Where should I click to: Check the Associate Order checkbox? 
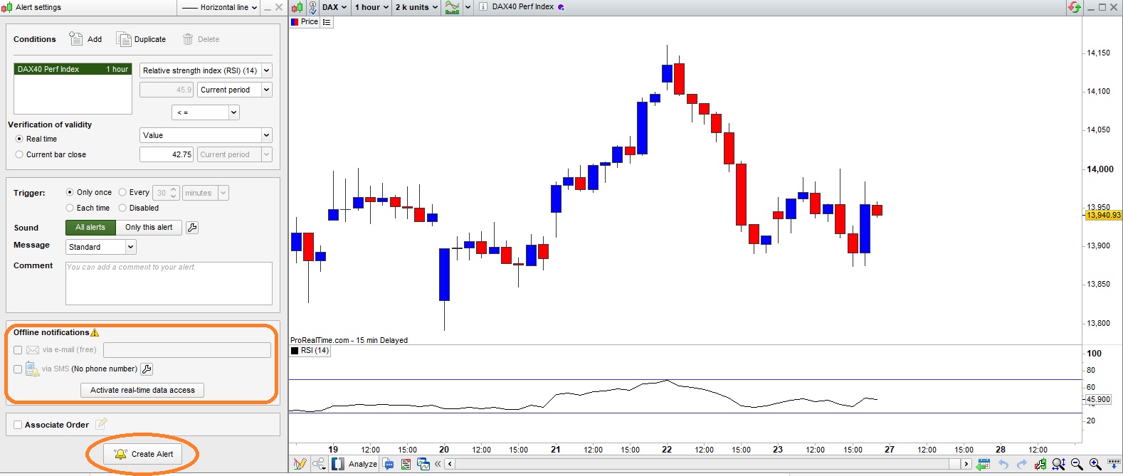coord(18,425)
